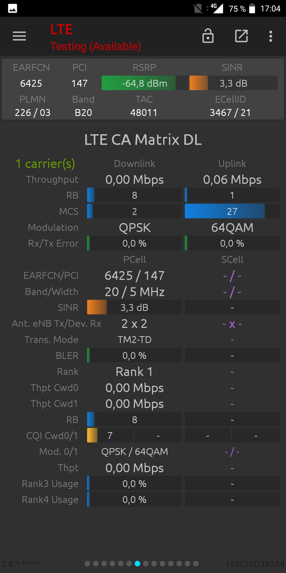The image size is (286, 573).
Task: Tap the LTE CA Matrix DL heading
Action: (143, 140)
